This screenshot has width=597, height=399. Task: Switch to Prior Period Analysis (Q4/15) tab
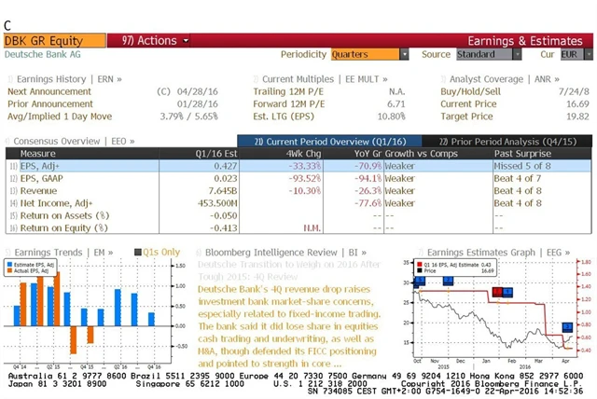(x=507, y=142)
